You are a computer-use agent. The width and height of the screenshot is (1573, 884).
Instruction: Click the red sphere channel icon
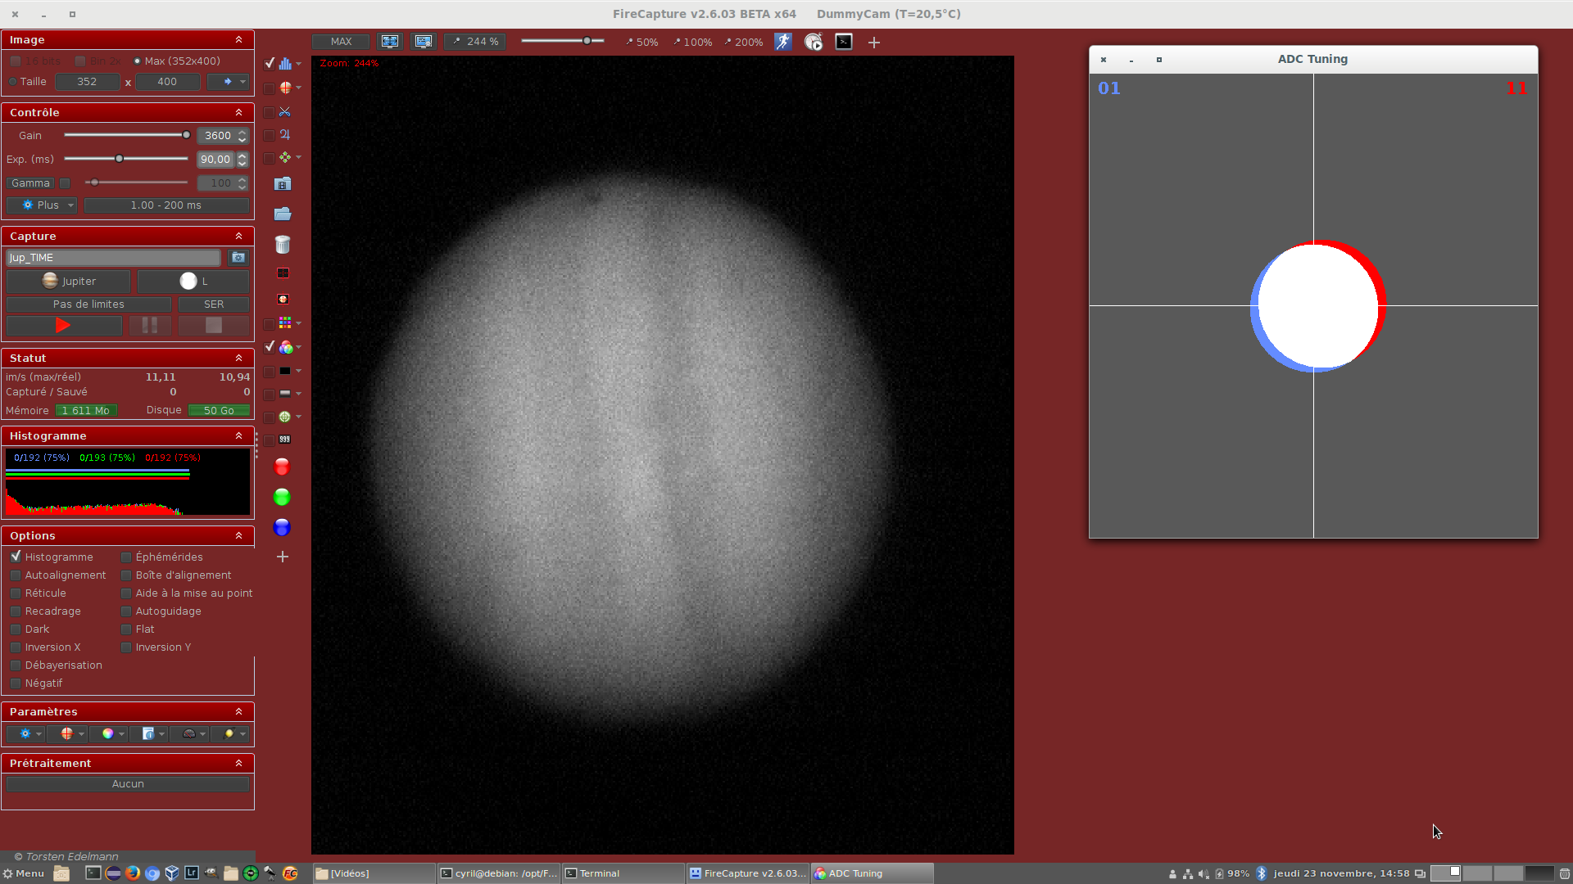pyautogui.click(x=282, y=467)
